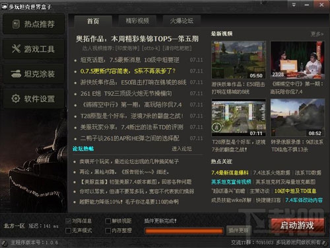Toggle the 对阵信息 checkbox
Image resolution: width=330 pixels, height=248 pixels.
(x=68, y=221)
